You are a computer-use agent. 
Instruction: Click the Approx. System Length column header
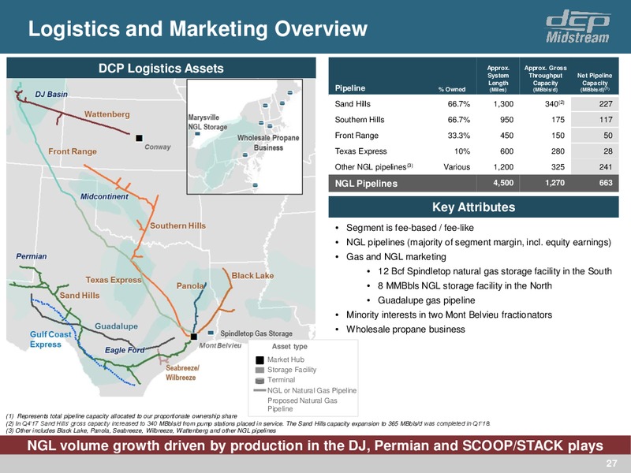(x=498, y=79)
